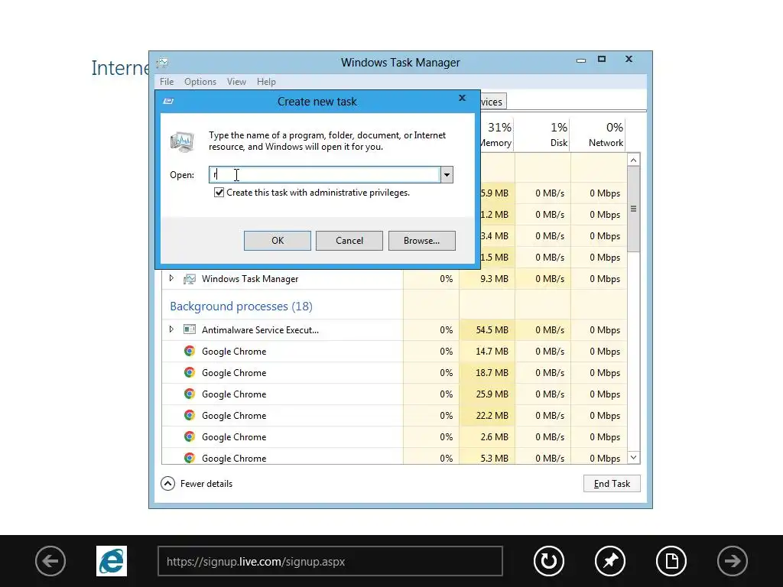This screenshot has height=587, width=783.
Task: Click Chrome icon in the 22.2 MB row
Action: pos(190,415)
